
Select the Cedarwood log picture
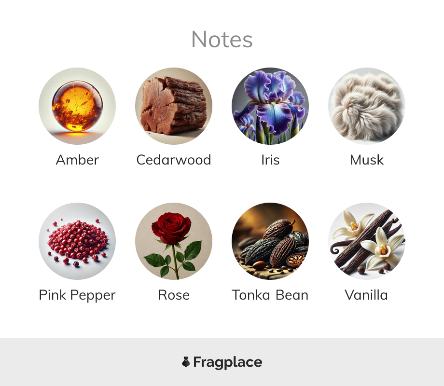pyautogui.click(x=174, y=106)
